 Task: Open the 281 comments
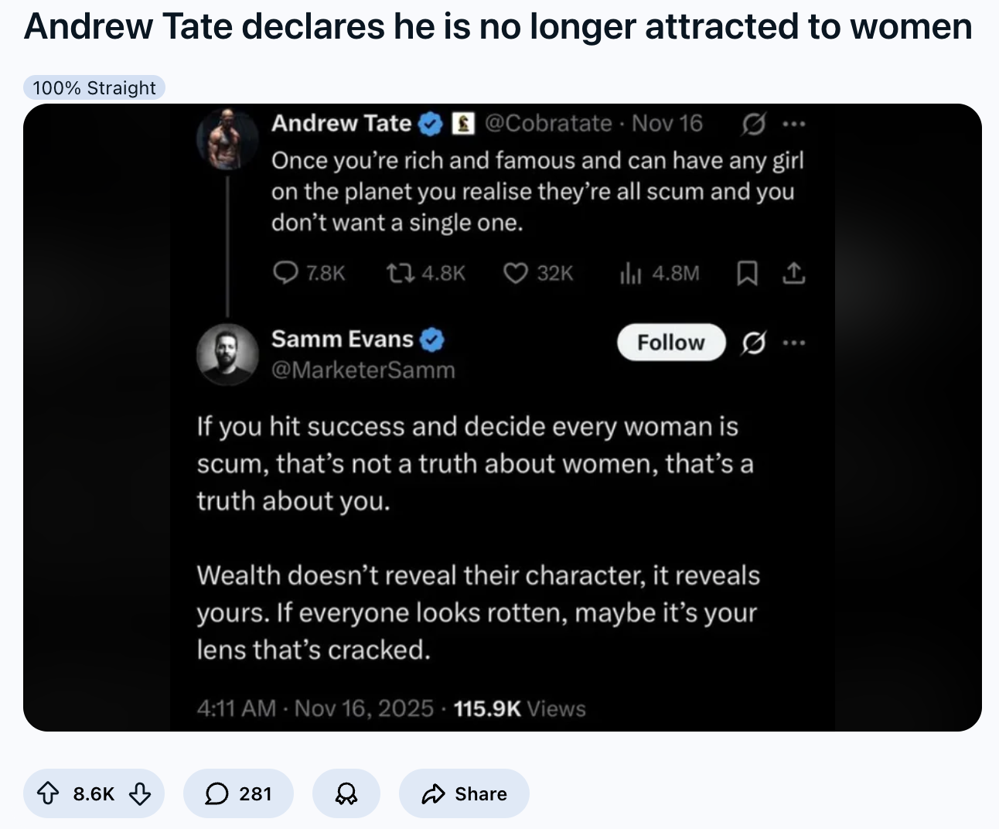(238, 793)
